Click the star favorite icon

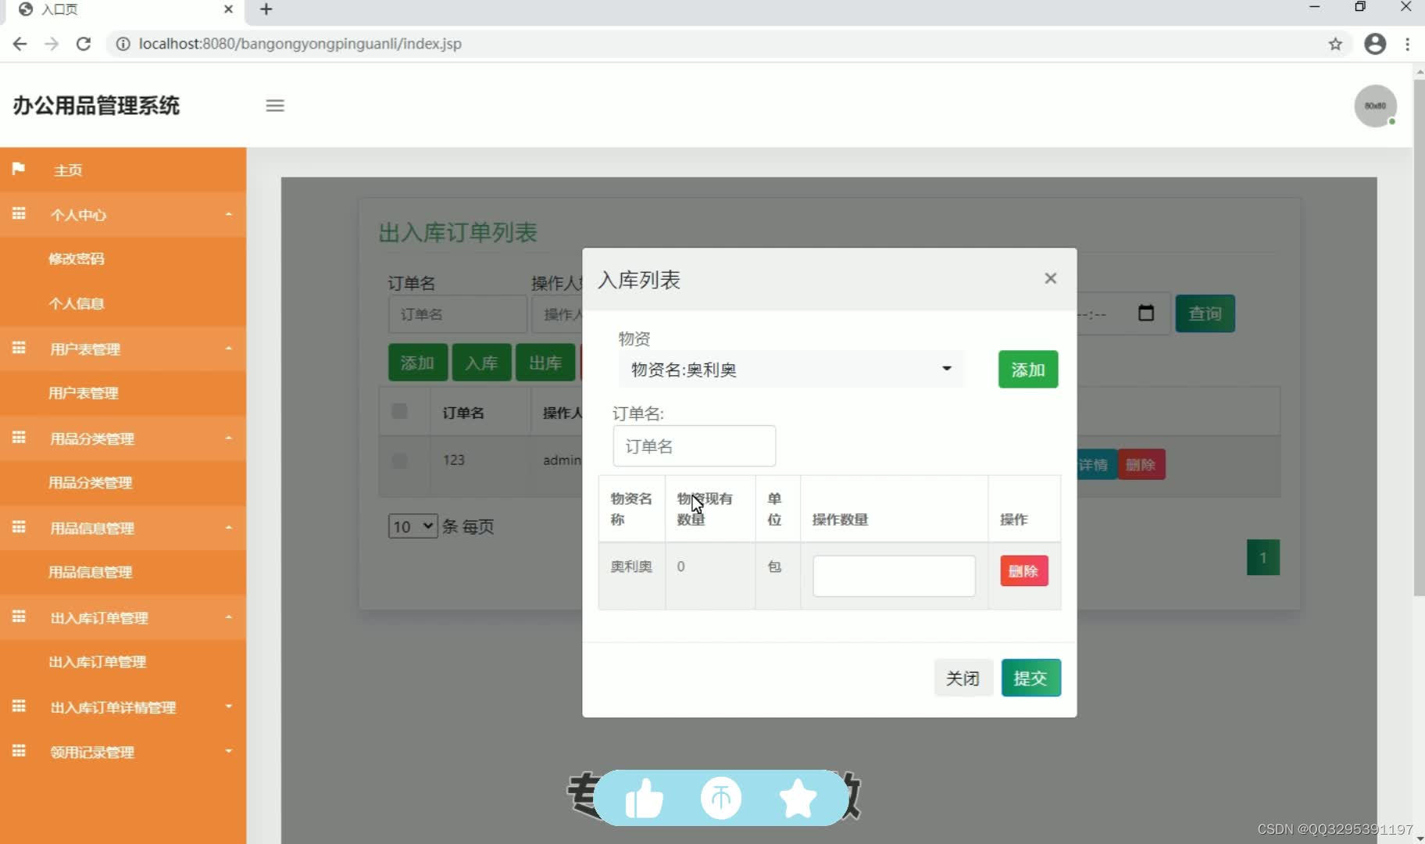click(x=798, y=799)
